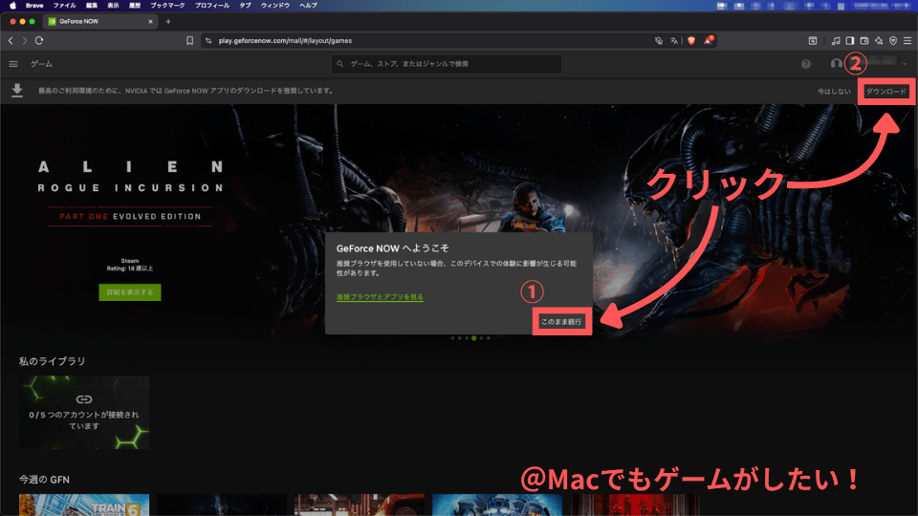The height and width of the screenshot is (516, 918).
Task: Open Brave Wallet icon in toolbar
Action: tap(863, 41)
